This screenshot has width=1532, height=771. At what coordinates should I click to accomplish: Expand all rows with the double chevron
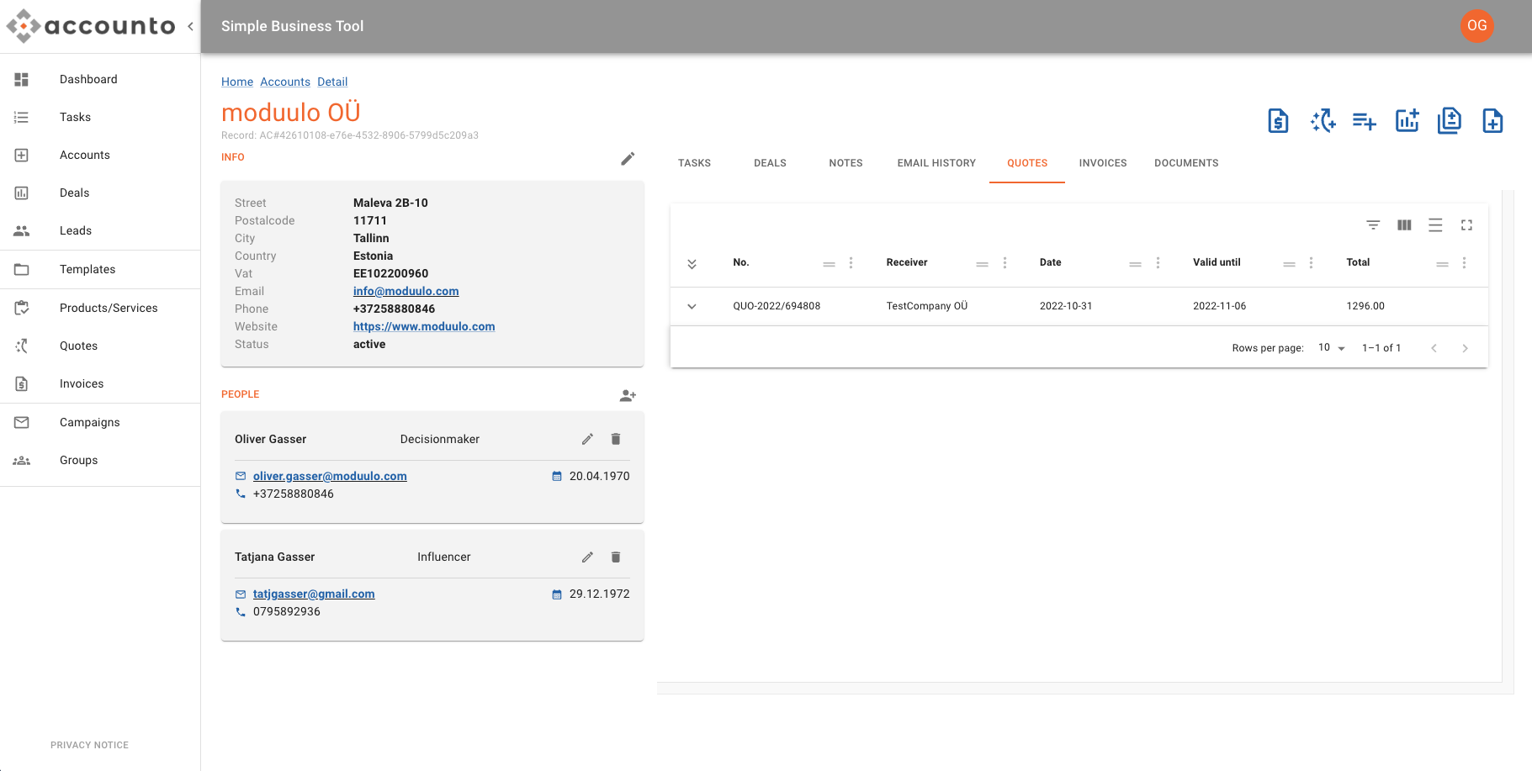692,263
